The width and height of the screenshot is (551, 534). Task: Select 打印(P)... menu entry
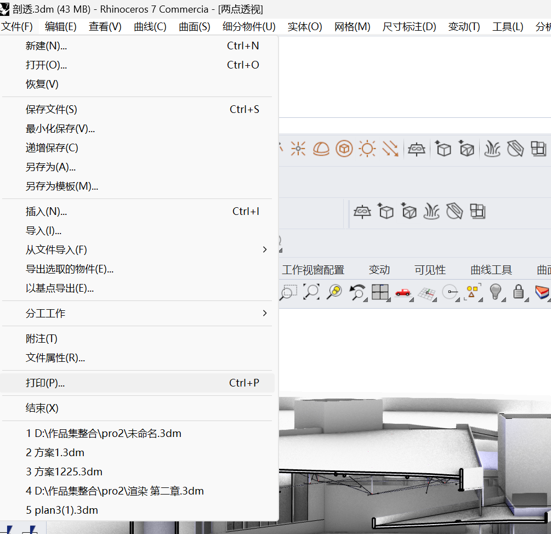[x=137, y=383]
